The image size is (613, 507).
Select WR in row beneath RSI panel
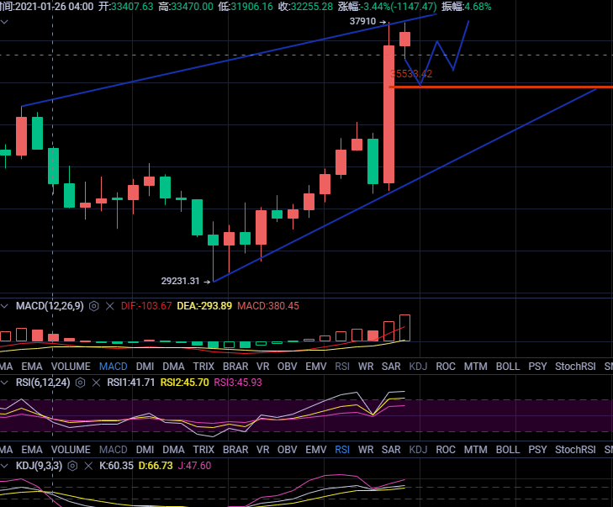point(366,450)
